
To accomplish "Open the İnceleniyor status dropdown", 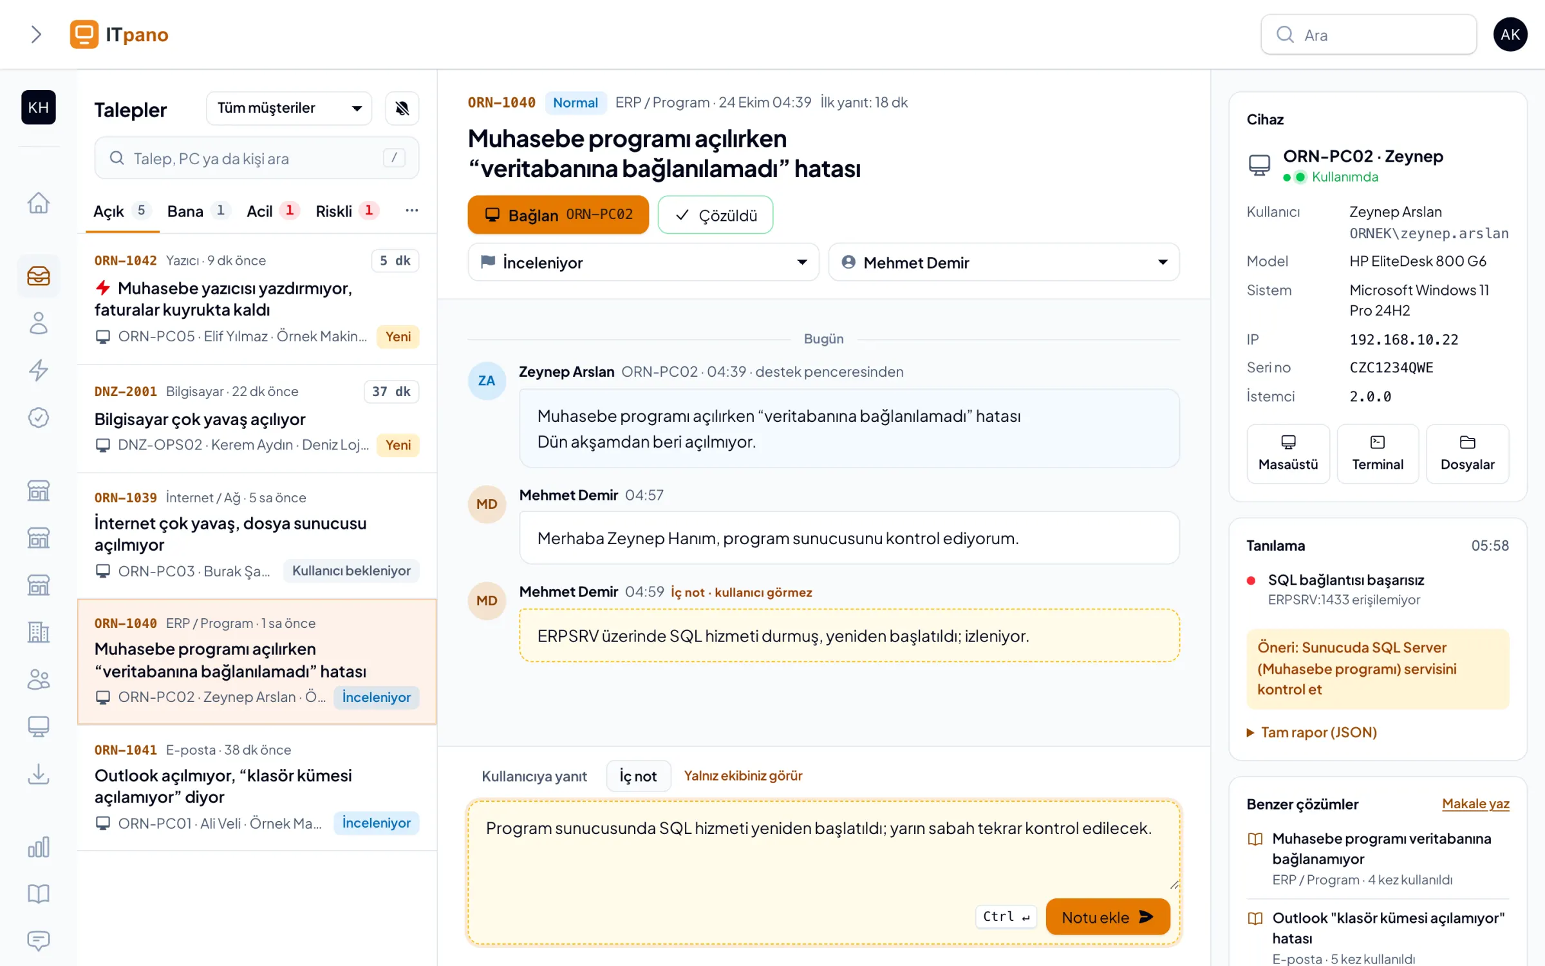I will coord(643,262).
